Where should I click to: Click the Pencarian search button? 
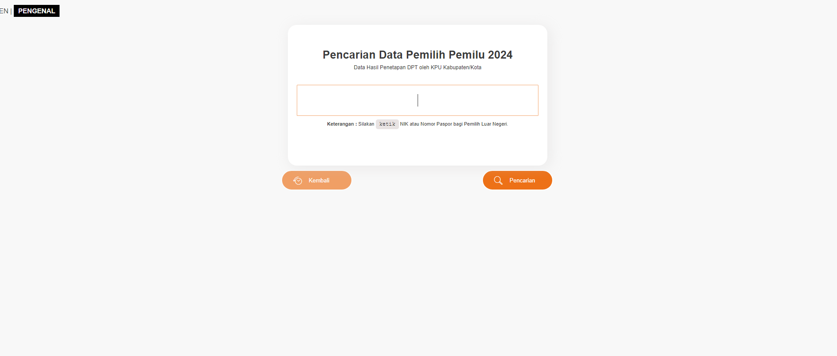[x=517, y=180]
